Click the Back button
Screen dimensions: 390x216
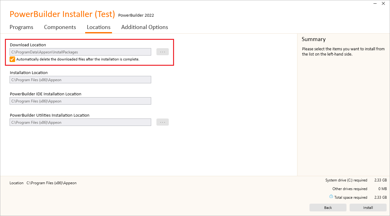[328, 208]
